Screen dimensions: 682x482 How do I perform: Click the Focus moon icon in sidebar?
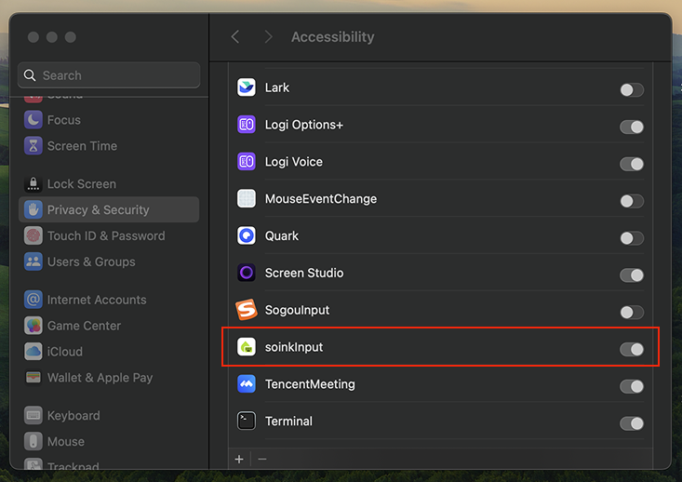pyautogui.click(x=33, y=120)
